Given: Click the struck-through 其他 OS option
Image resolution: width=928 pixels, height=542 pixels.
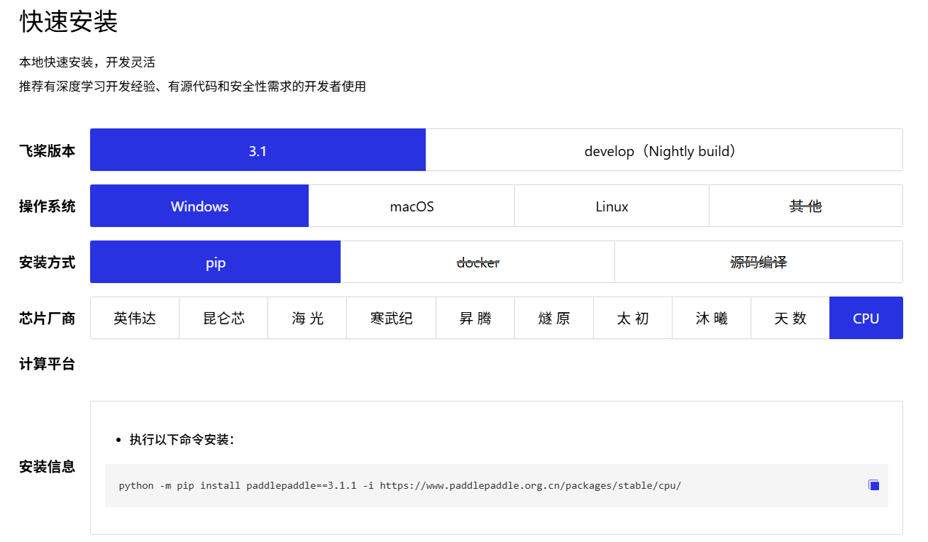Looking at the screenshot, I should click(806, 206).
